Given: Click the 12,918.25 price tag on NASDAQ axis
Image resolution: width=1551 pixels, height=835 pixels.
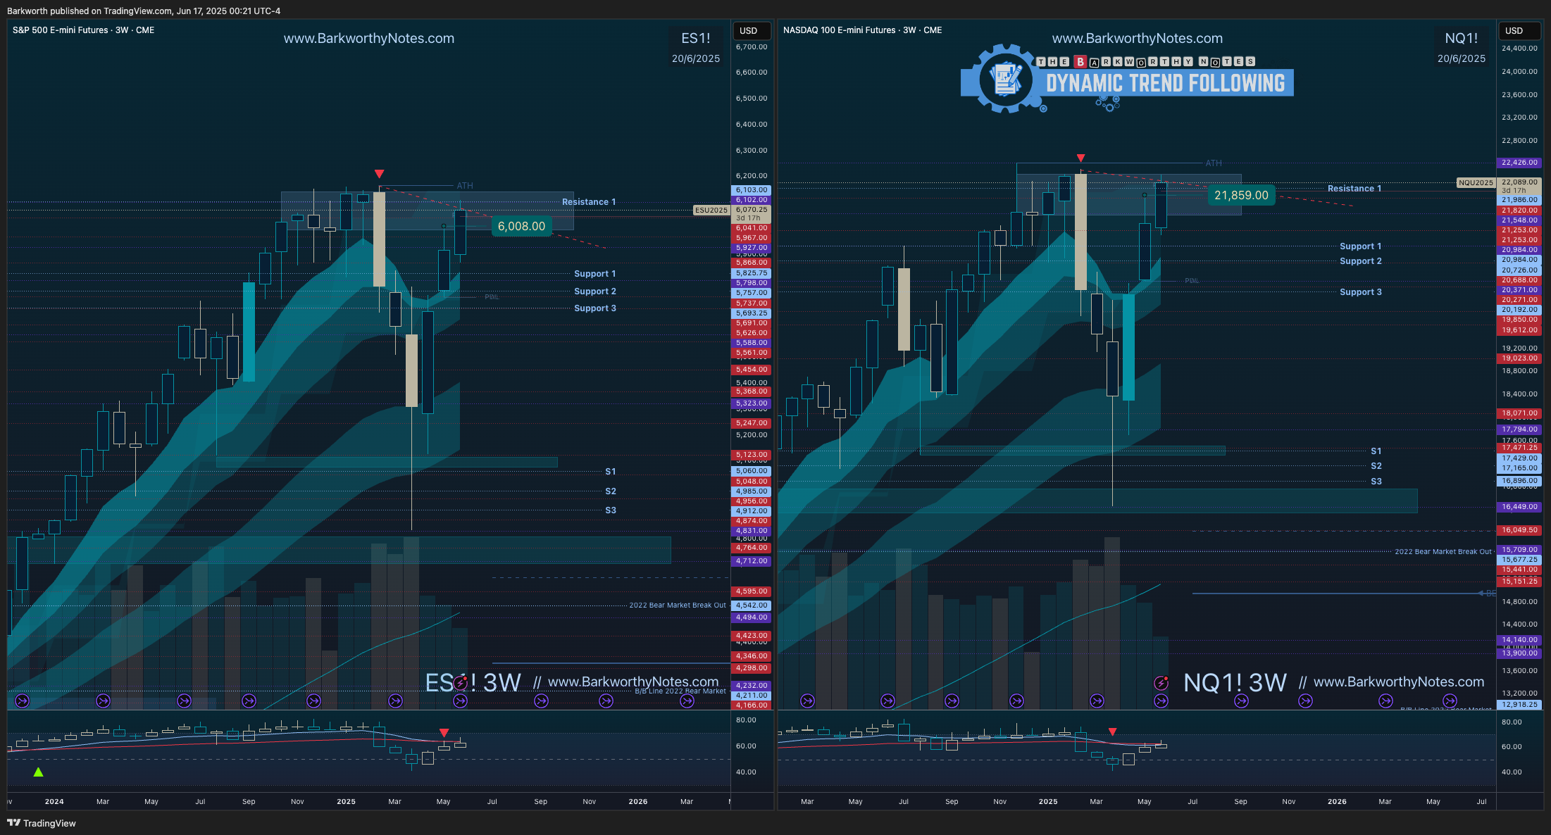Looking at the screenshot, I should tap(1519, 705).
